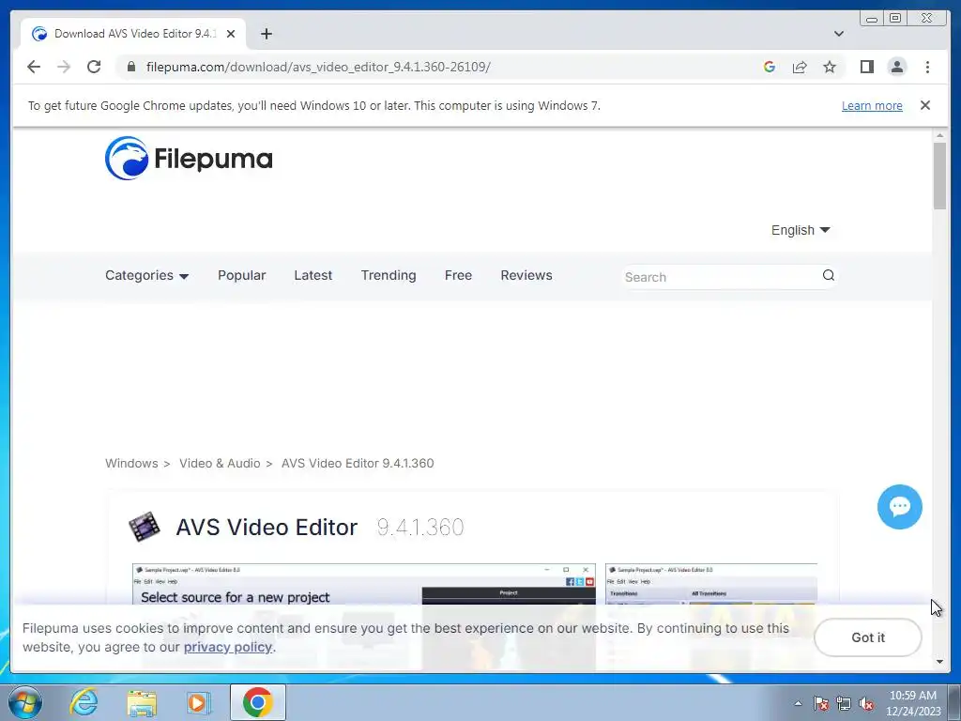Viewport: 961px width, 721px height.
Task: Open the Chrome profile menu
Action: click(x=897, y=67)
